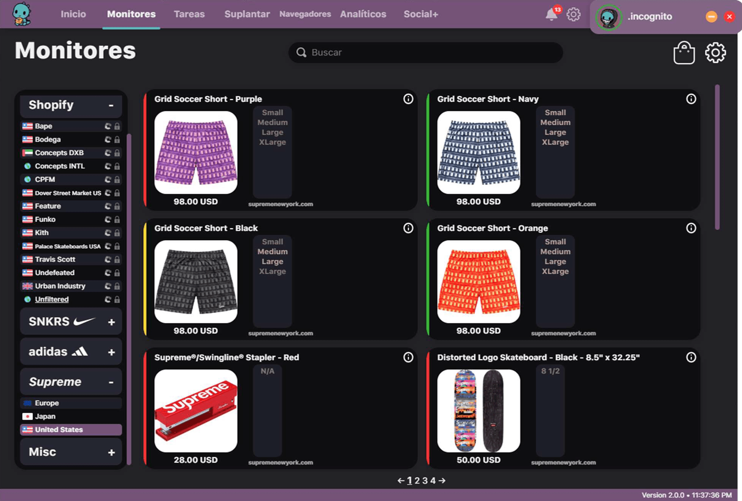Screen dimensions: 742x501
Task: Go to page 2
Action: (x=417, y=480)
